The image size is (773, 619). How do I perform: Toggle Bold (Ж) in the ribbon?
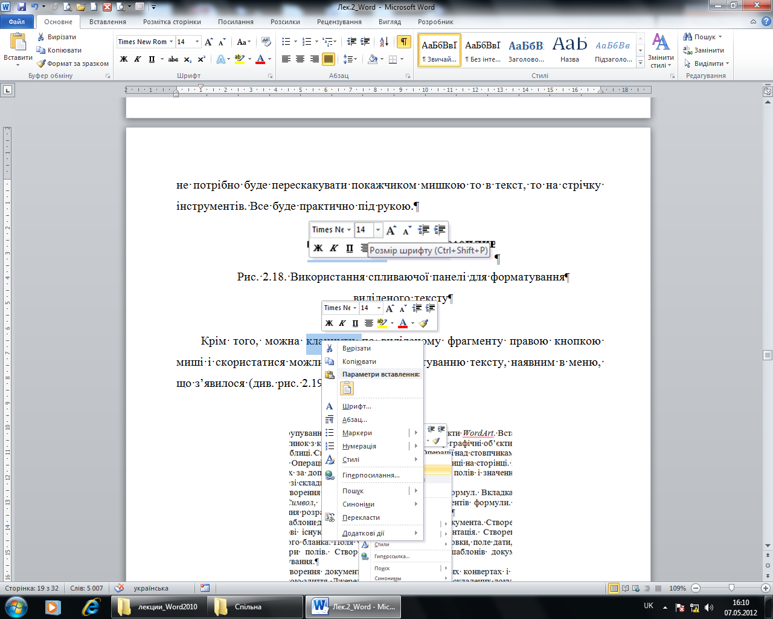pyautogui.click(x=124, y=59)
